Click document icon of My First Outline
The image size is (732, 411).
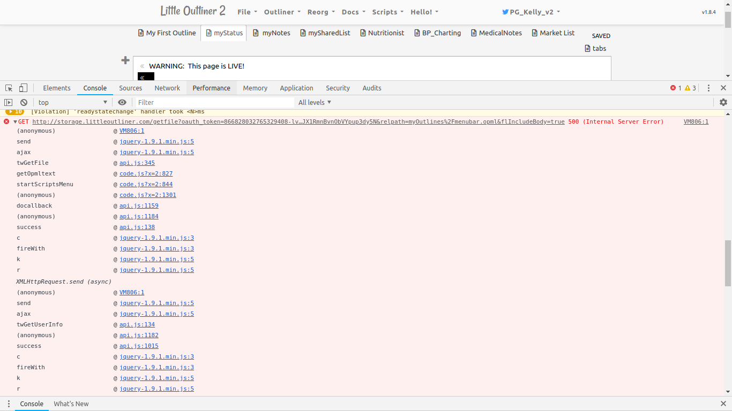tap(141, 33)
